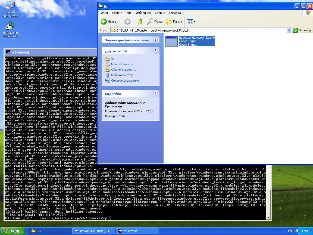Click the godot.windows.opt.32.exe file name label
The image size is (313, 235).
click(197, 38)
